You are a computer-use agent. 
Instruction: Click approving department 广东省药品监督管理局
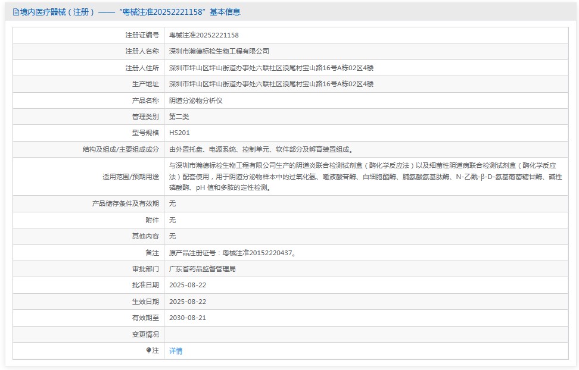203,269
